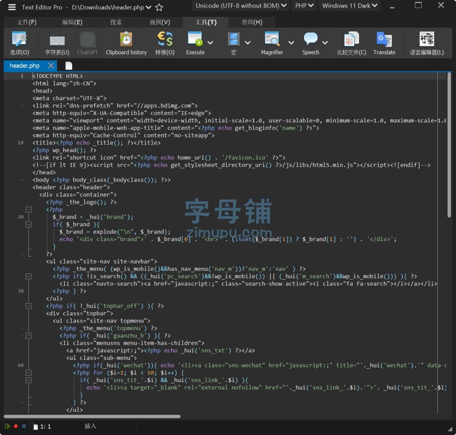Expand the 宏 macro dropdown arrow

tap(248, 43)
